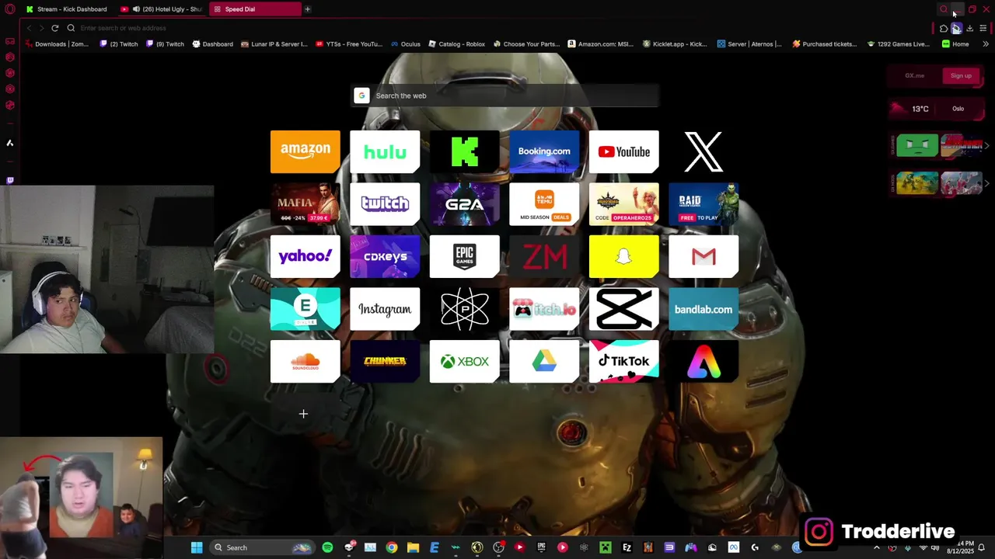This screenshot has width=995, height=559.
Task: Open the GX.me link
Action: tap(914, 75)
